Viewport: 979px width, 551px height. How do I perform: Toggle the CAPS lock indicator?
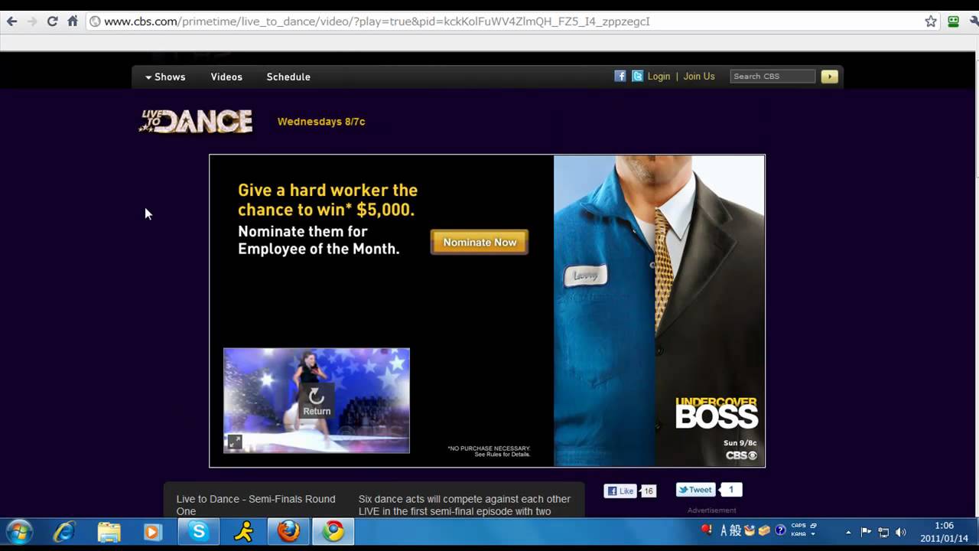798,527
